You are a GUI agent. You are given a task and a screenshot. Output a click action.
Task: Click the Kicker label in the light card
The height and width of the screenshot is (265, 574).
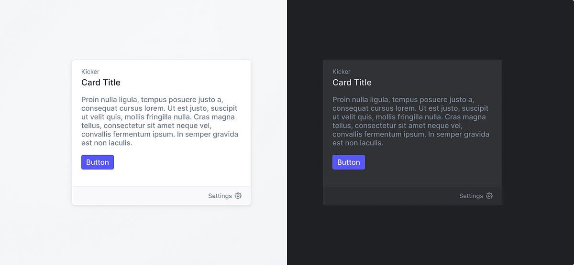[x=90, y=72]
